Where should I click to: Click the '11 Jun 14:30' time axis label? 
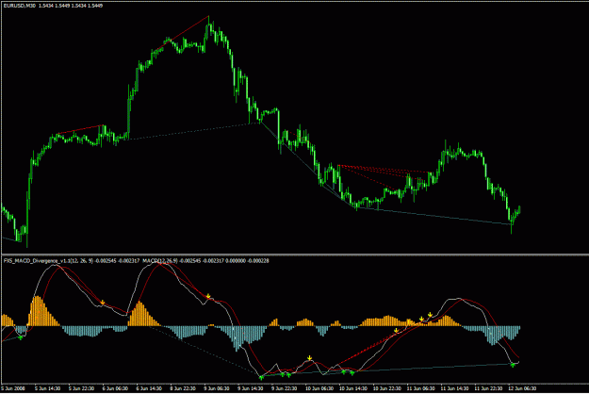tap(454, 388)
